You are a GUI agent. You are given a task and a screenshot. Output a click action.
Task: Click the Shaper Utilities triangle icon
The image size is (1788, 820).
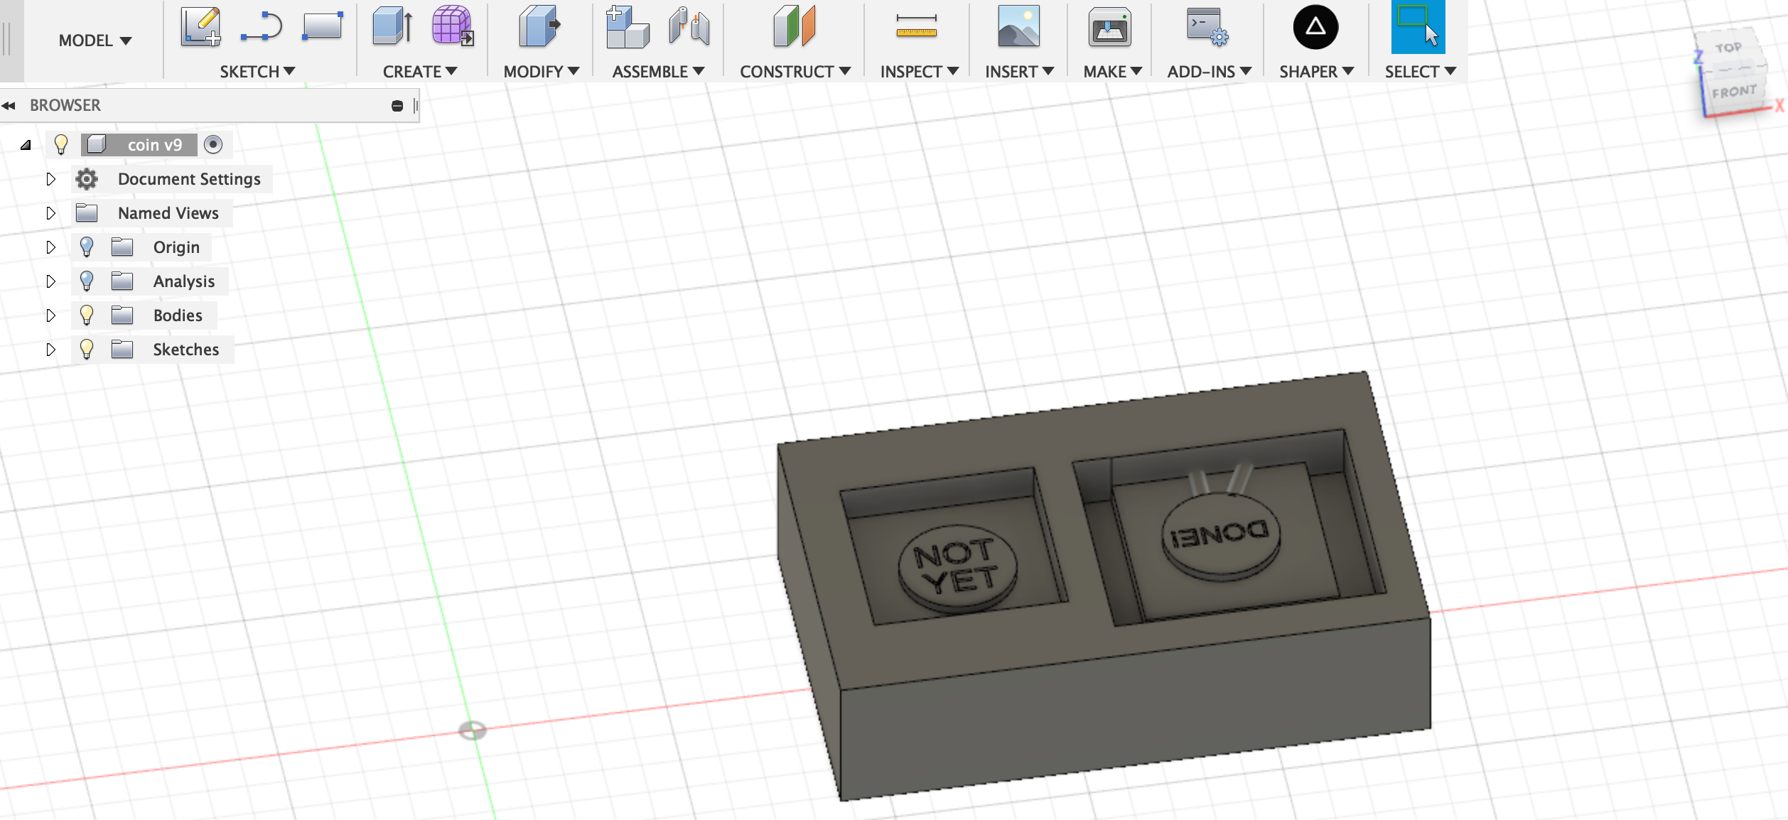coord(1315,27)
